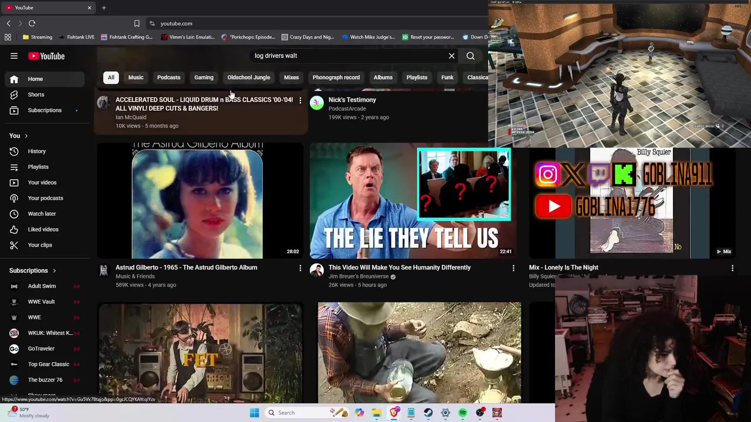Open Fishtank LIVE bookmark
The height and width of the screenshot is (422, 751).
(76, 37)
